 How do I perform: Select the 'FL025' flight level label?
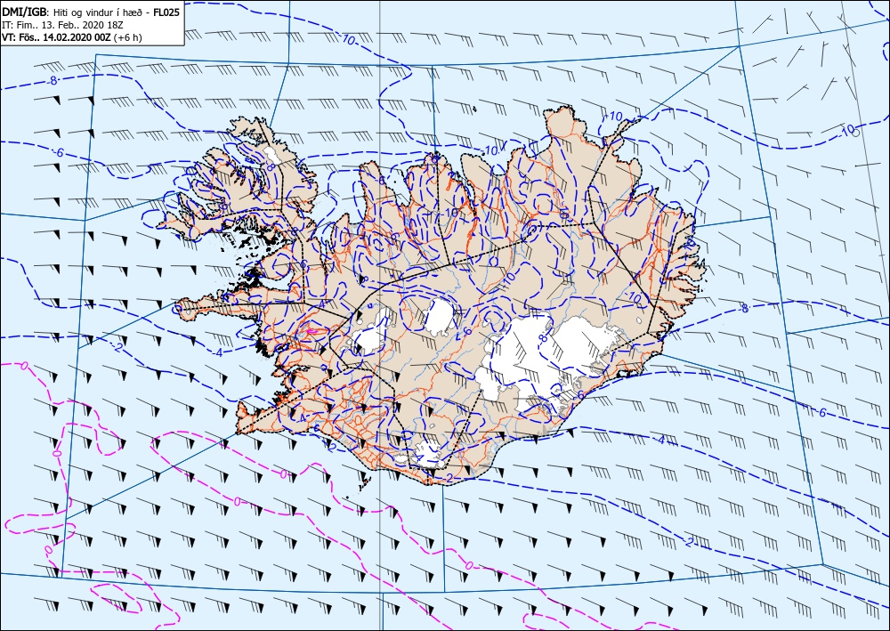tap(166, 12)
